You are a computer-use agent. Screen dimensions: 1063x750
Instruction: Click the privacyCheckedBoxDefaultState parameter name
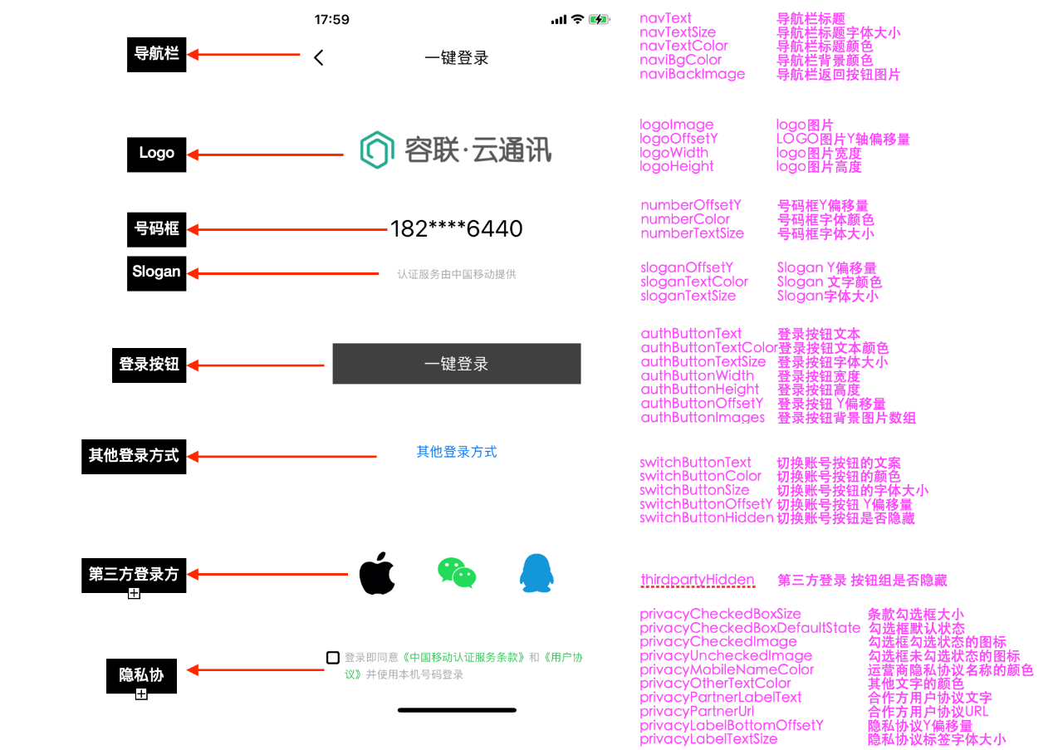[750, 628]
